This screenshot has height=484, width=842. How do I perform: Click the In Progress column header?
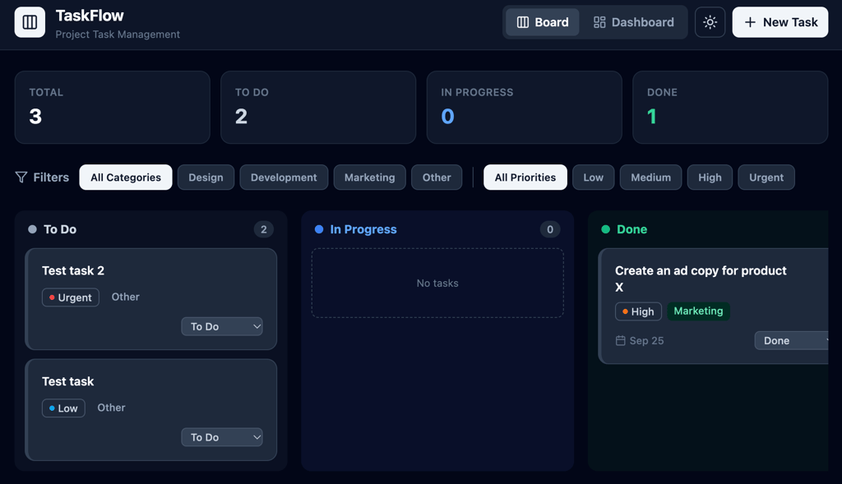pos(363,229)
